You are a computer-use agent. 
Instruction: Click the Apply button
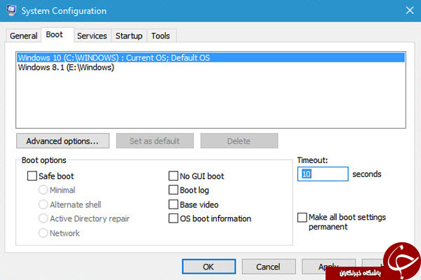pyautogui.click(x=328, y=266)
